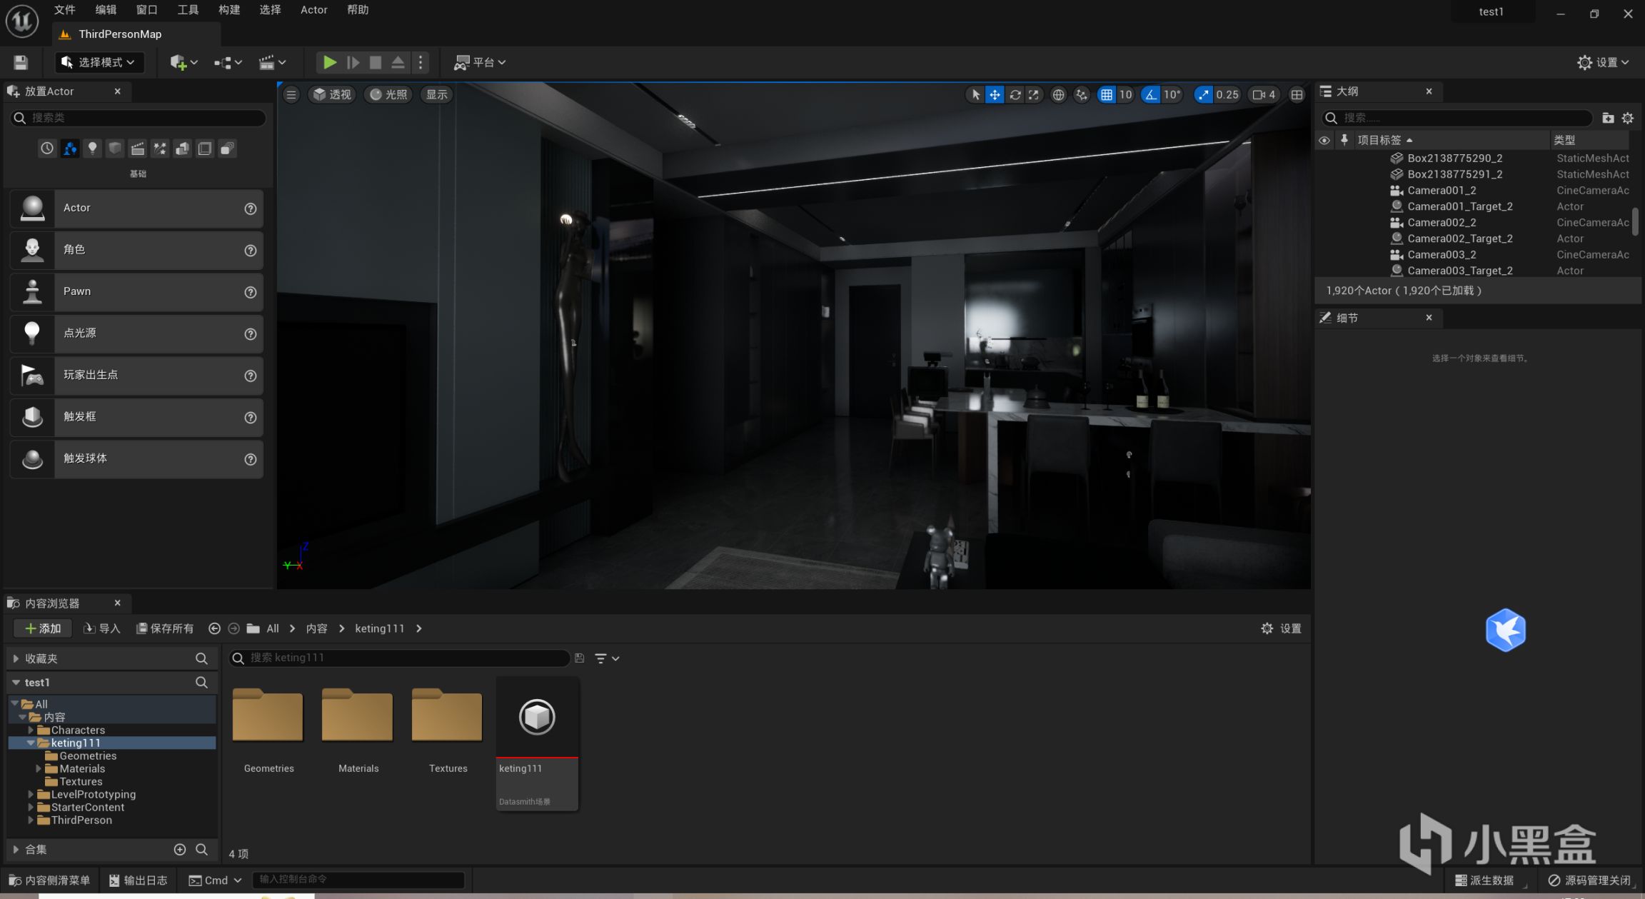
Task: Open the 构建 menu
Action: pos(229,10)
